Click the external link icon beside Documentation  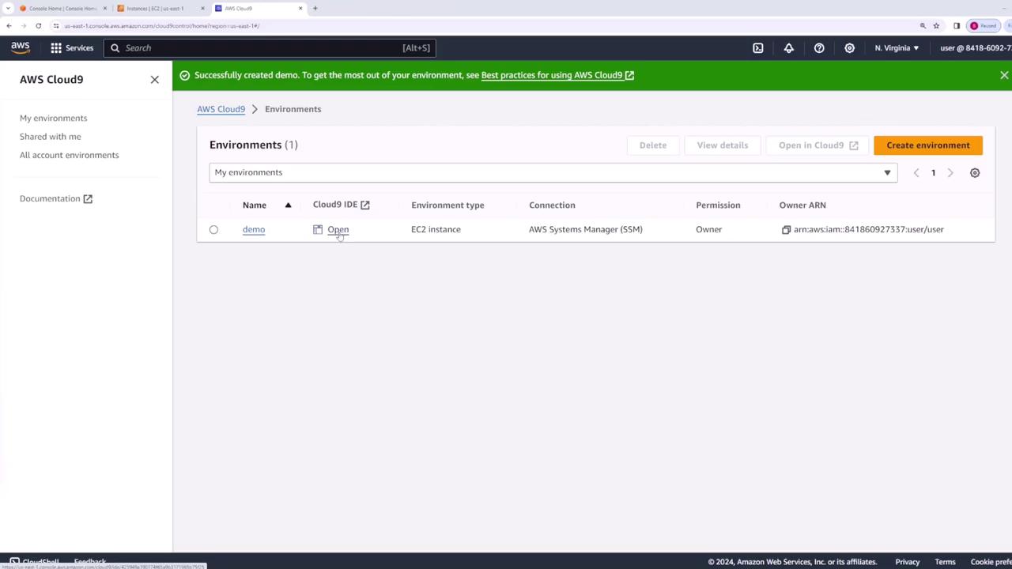(88, 199)
